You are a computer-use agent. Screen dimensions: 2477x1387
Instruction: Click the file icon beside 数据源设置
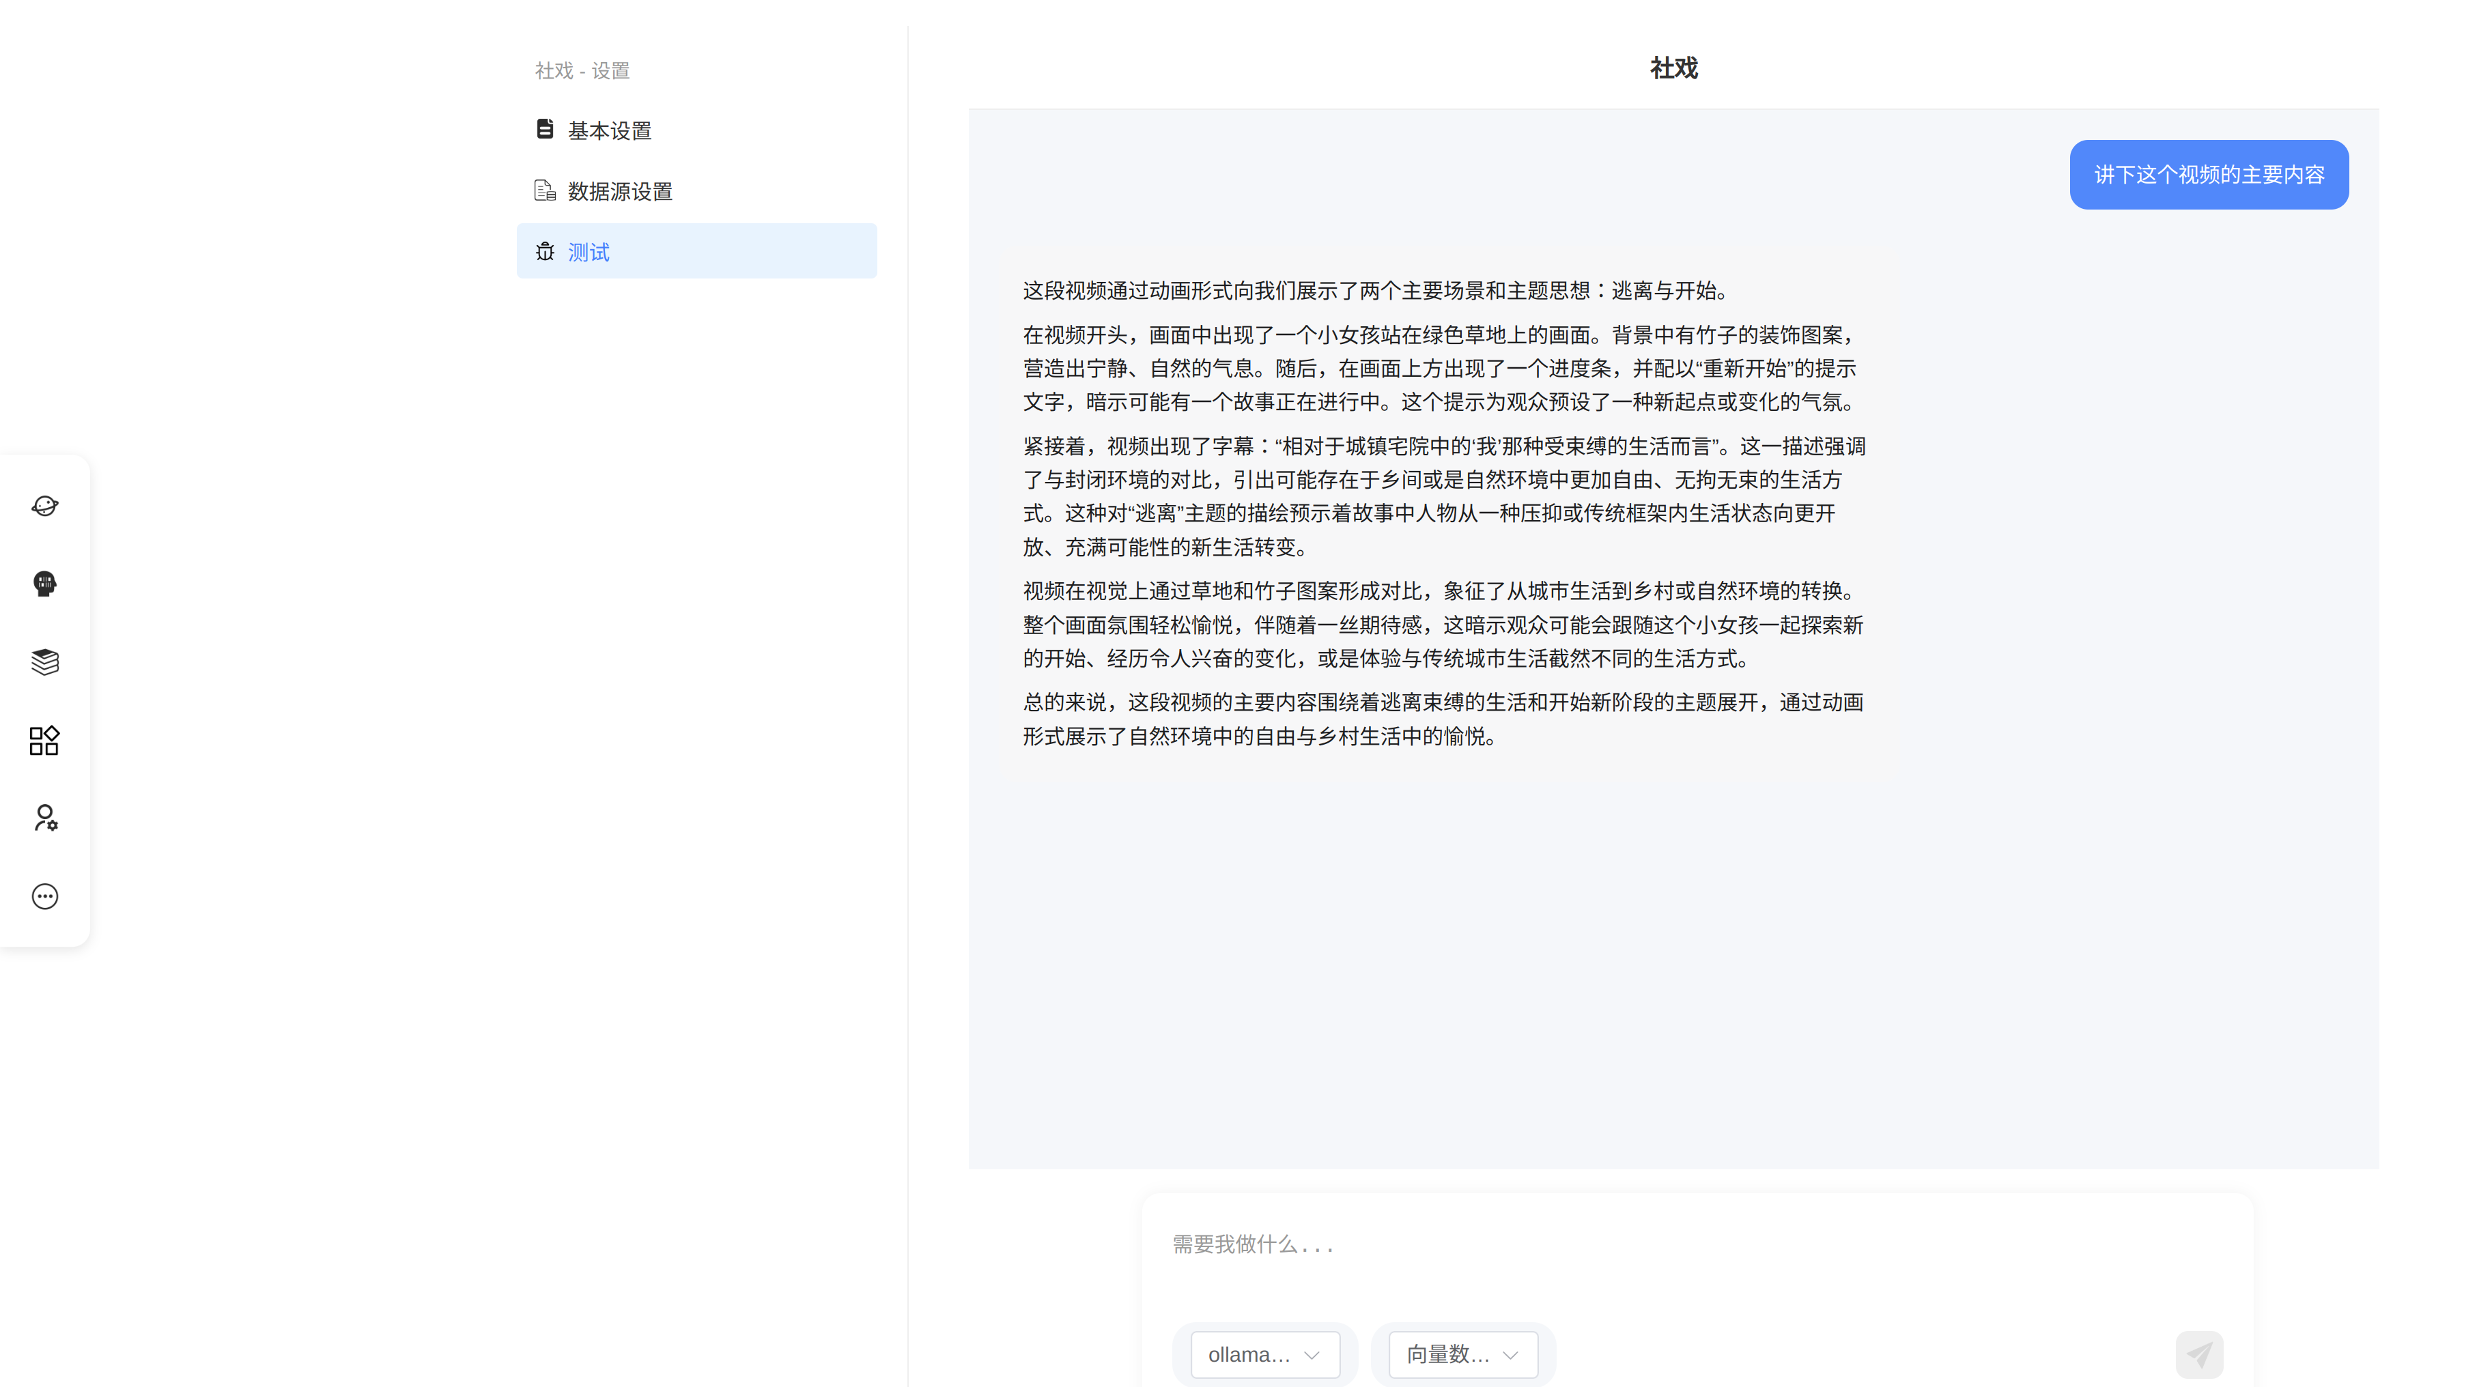click(546, 190)
